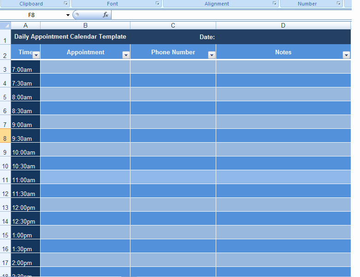Select the 7:30am time cell
Screen dimensions: 360x277
(26, 81)
